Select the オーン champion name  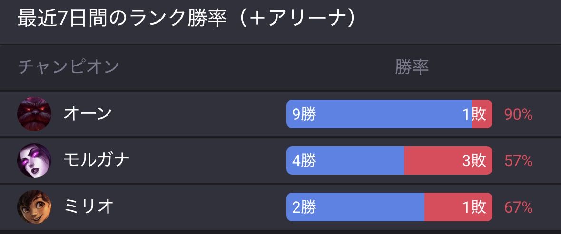(88, 114)
